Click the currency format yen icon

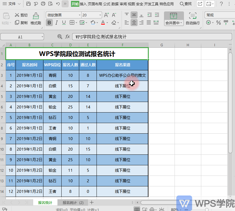click(x=208, y=23)
